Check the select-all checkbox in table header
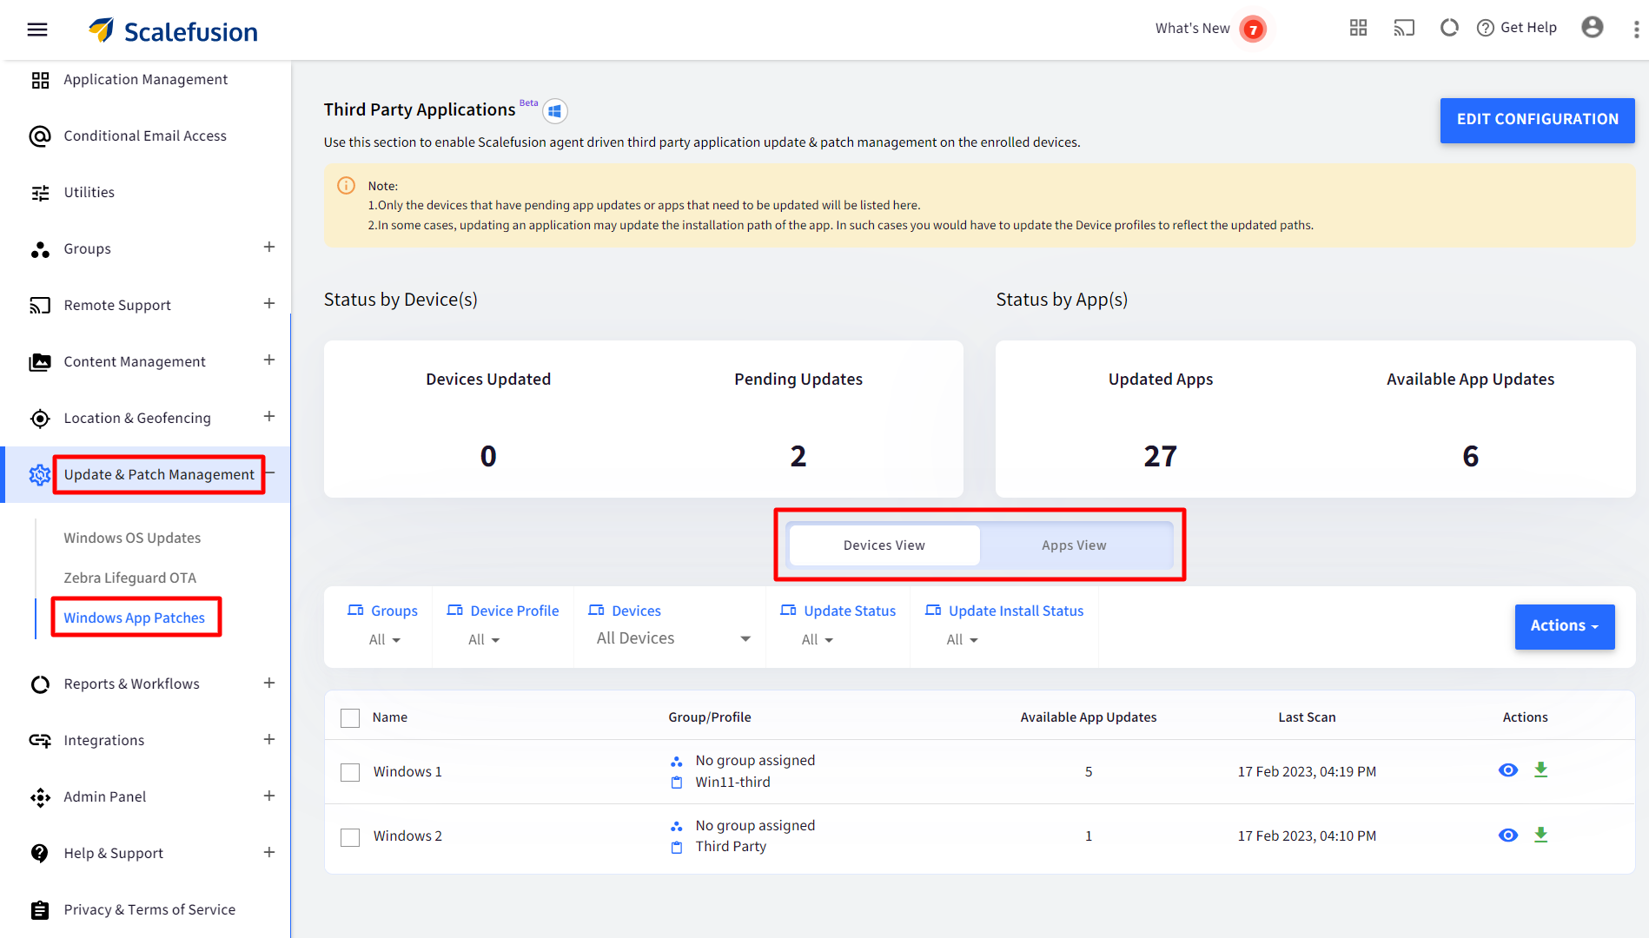Viewport: 1649px width, 938px height. [x=350, y=718]
